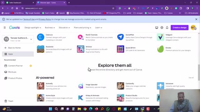
Task: Switch to the Seller Dashboard browser tab
Action: pyautogui.click(x=20, y=2)
